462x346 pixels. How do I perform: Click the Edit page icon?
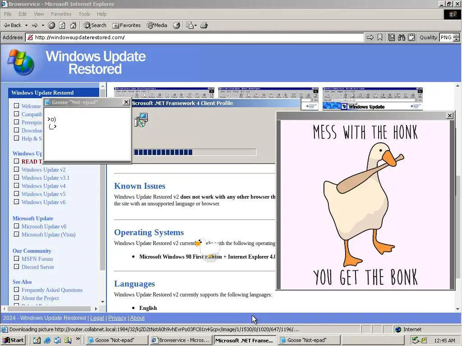point(189,25)
